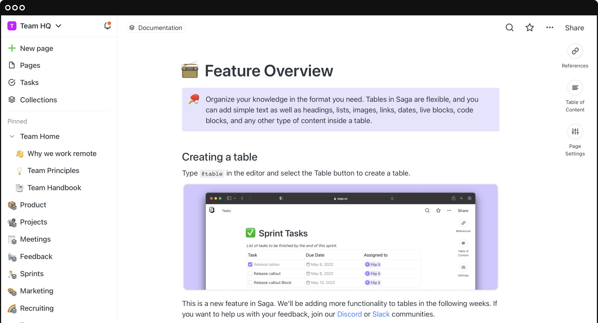Viewport: 598px width, 323px height.
Task: Open Pages in the sidebar
Action: pos(30,65)
